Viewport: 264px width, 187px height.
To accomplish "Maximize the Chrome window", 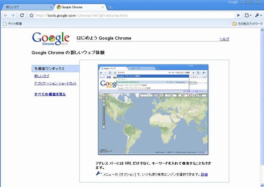I will [x=250, y=2].
